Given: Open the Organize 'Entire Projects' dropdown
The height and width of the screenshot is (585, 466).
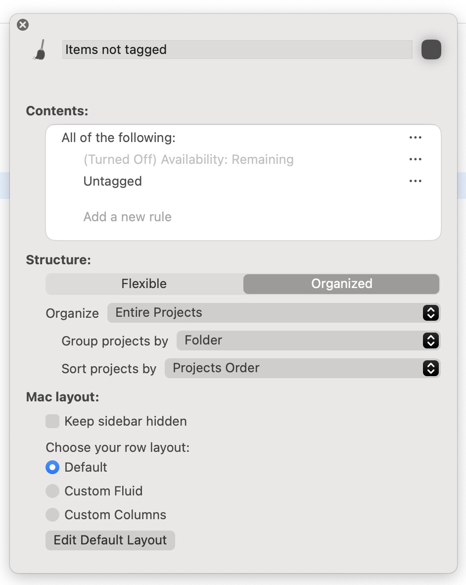Looking at the screenshot, I should click(274, 313).
